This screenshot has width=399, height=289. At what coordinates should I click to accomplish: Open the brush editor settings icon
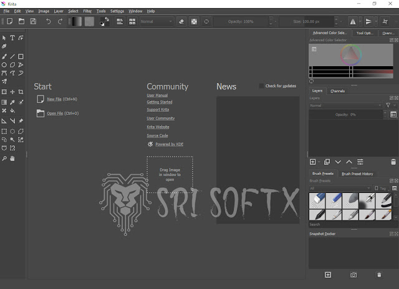click(x=120, y=21)
